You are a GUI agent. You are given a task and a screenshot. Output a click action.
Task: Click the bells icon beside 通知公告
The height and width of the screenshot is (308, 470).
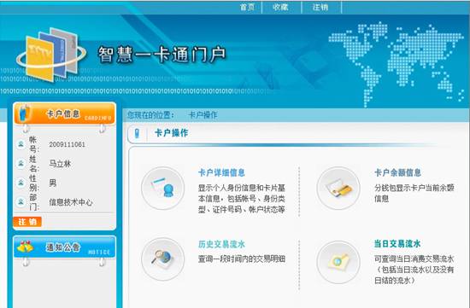tap(25, 247)
